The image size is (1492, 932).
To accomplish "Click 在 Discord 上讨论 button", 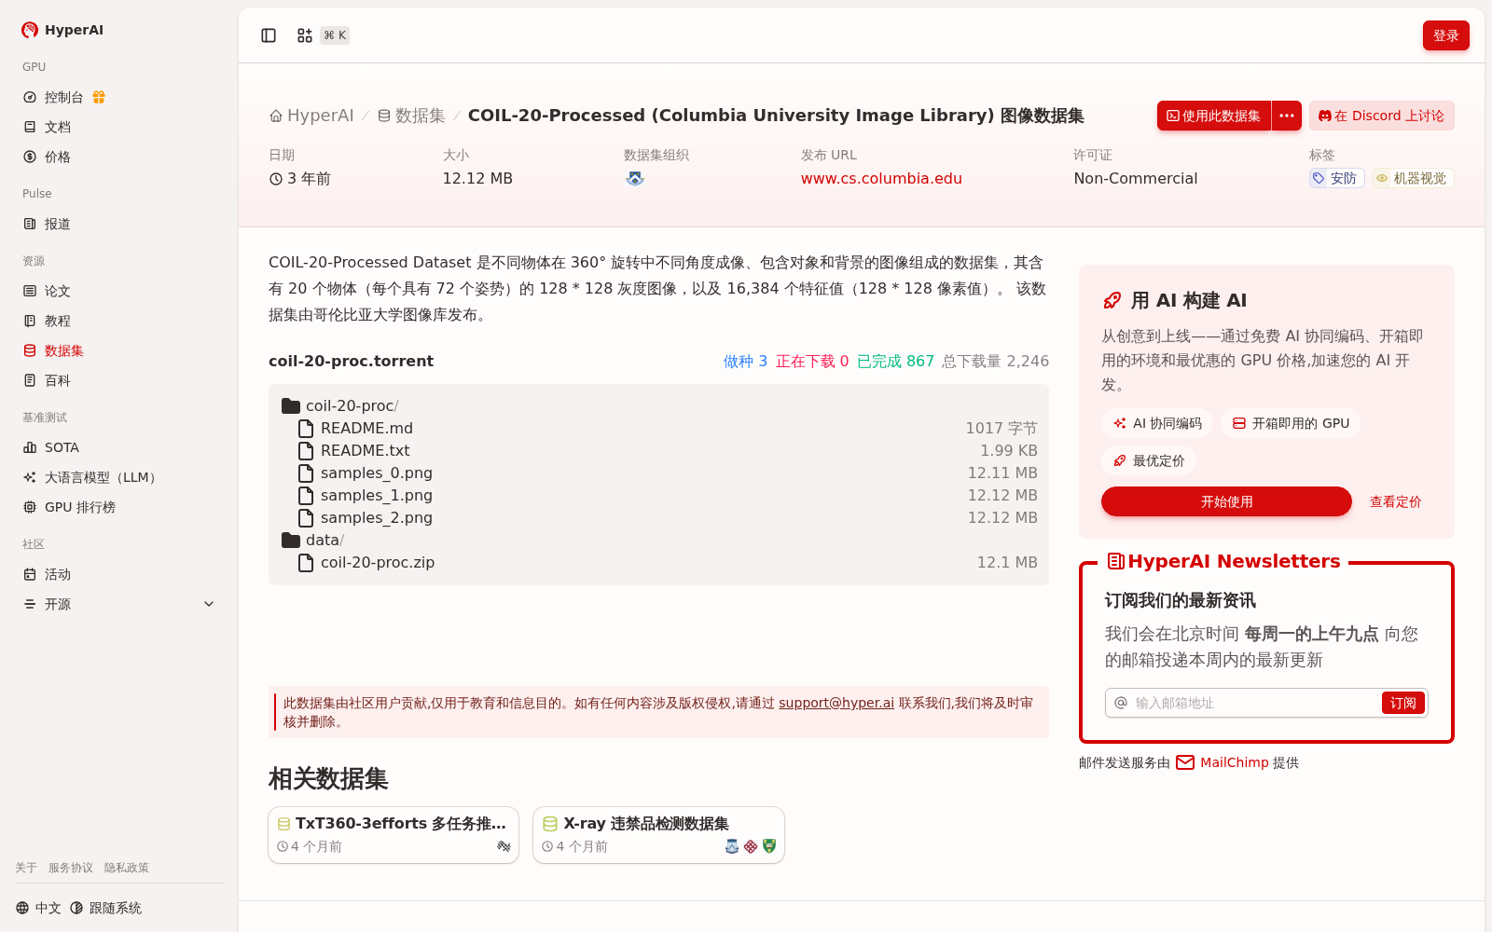I will pyautogui.click(x=1381, y=116).
